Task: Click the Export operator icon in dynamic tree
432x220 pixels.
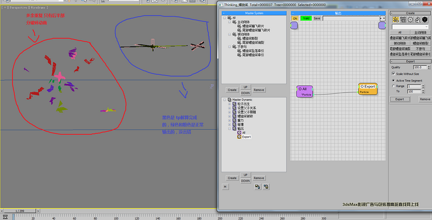Action: (x=239, y=137)
